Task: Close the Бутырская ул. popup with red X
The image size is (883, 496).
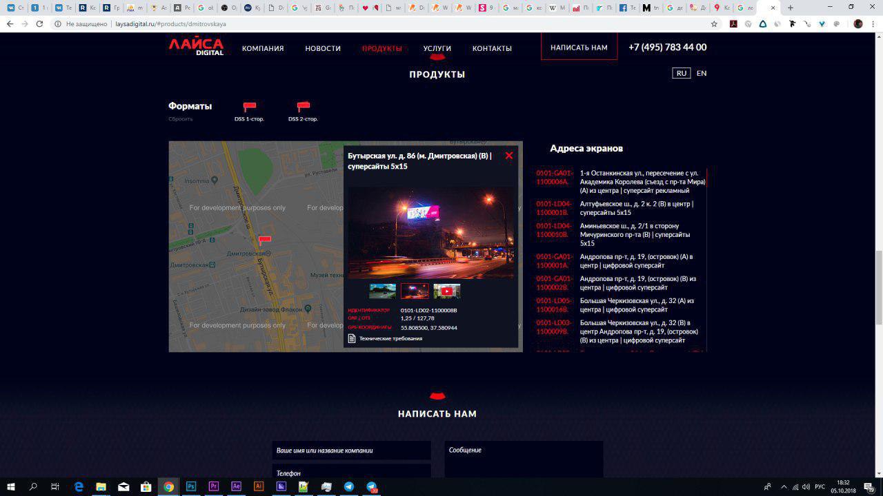Action: [x=509, y=156]
